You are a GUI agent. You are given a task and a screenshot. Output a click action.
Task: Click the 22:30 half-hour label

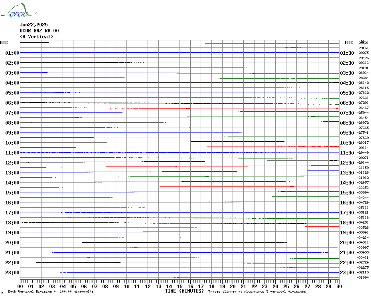click(347, 262)
